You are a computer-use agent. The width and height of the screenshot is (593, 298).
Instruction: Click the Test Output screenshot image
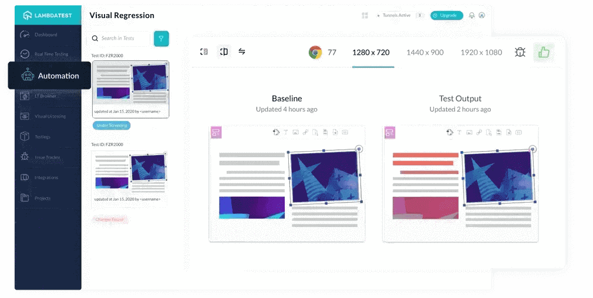pyautogui.click(x=460, y=183)
